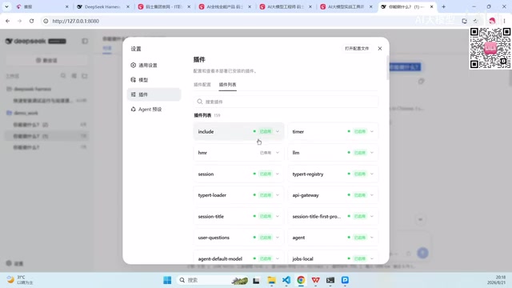512x288 pixels.
Task: Click the 通用设置 gear icon
Action: (134, 65)
